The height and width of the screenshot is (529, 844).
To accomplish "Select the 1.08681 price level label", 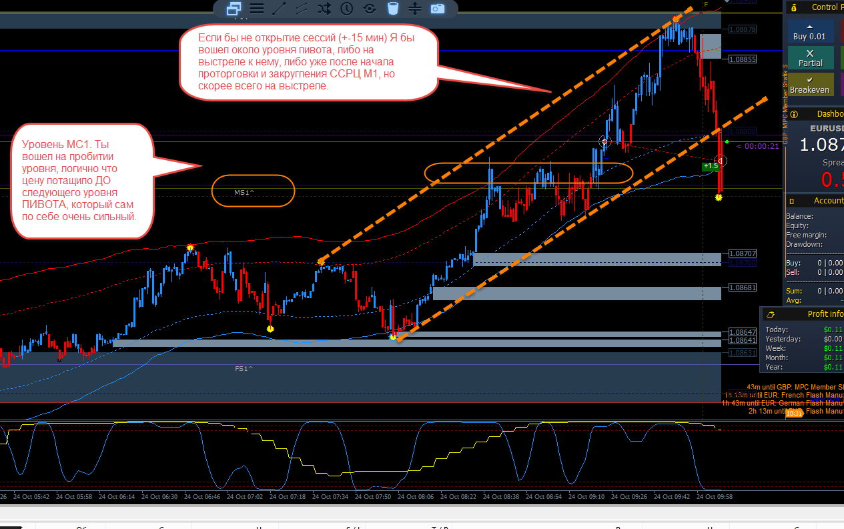I will [x=743, y=288].
